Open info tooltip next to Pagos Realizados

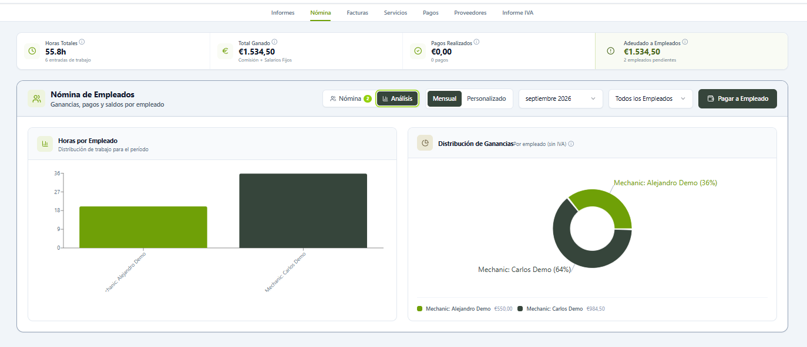pos(476,42)
